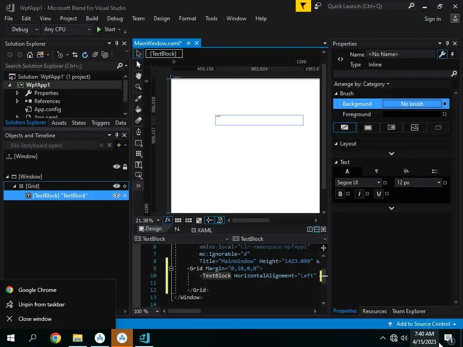Toggle the show-all eye column header
Image resolution: width=463 pixels, height=347 pixels.
pos(117,167)
